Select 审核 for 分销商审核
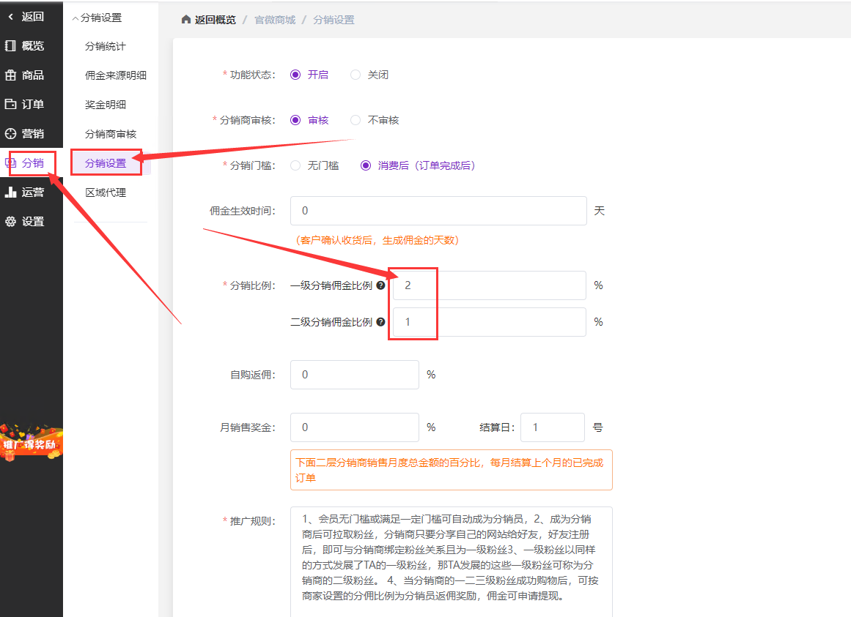Screen dimensions: 851x617 click(x=295, y=120)
